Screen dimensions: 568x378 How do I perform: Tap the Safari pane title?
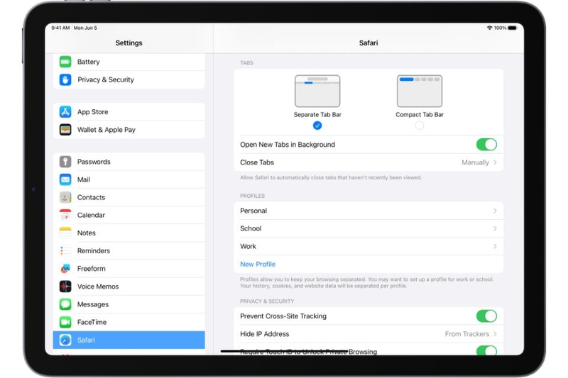(368, 43)
